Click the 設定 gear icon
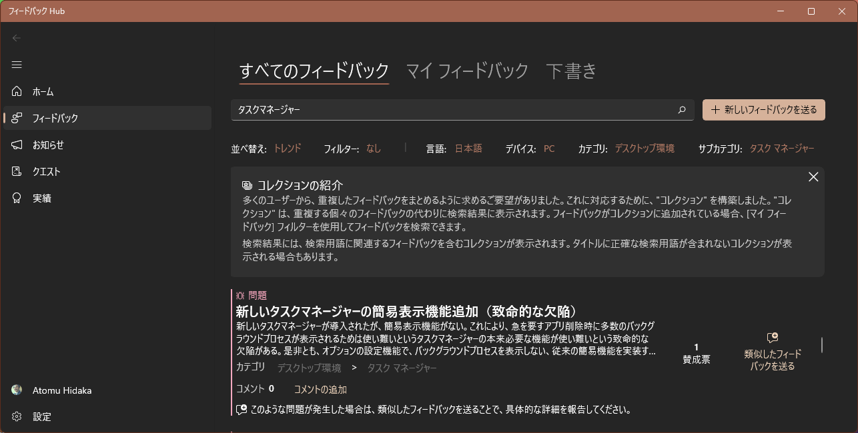 17,416
